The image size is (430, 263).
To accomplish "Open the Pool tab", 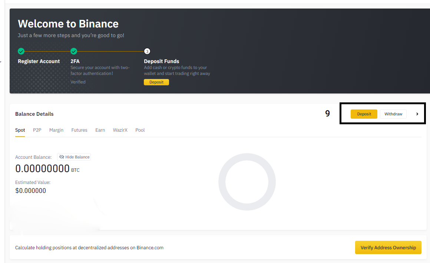I will 140,130.
